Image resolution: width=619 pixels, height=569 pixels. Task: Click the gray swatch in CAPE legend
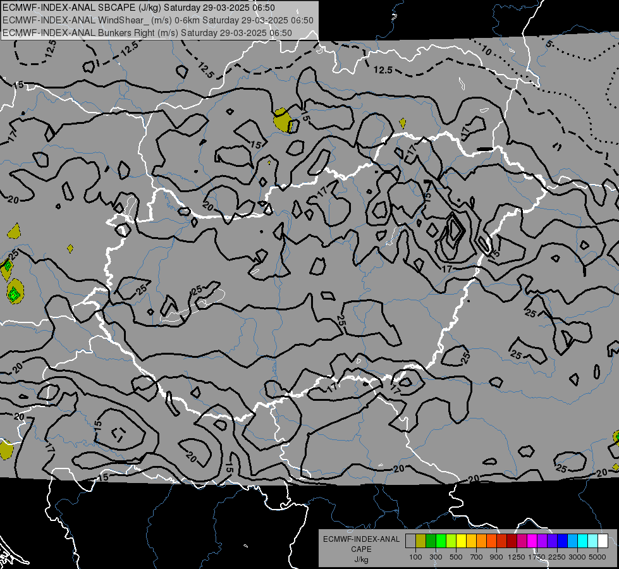pos(410,541)
